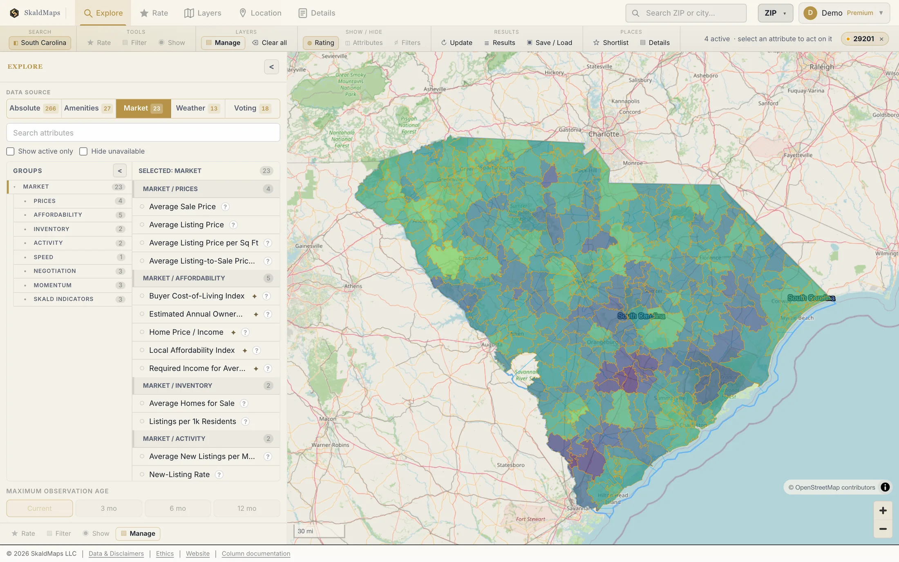Click the SkaldMaps logo icon
Image resolution: width=899 pixels, height=562 pixels.
pos(14,13)
